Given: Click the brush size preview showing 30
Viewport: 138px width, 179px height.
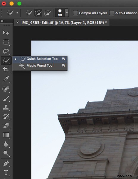Looking at the screenshot, I should pyautogui.click(x=60, y=13).
